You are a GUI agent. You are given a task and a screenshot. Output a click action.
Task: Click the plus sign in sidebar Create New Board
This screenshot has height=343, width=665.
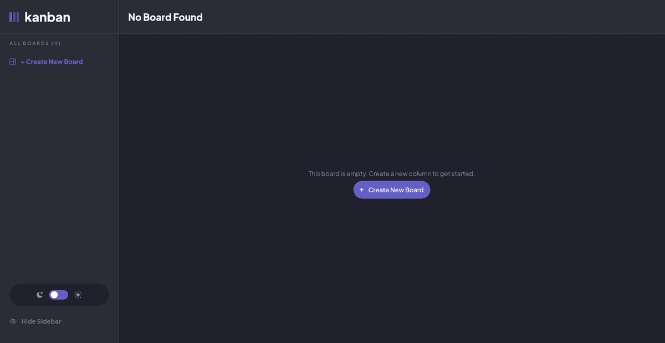[x=23, y=62]
